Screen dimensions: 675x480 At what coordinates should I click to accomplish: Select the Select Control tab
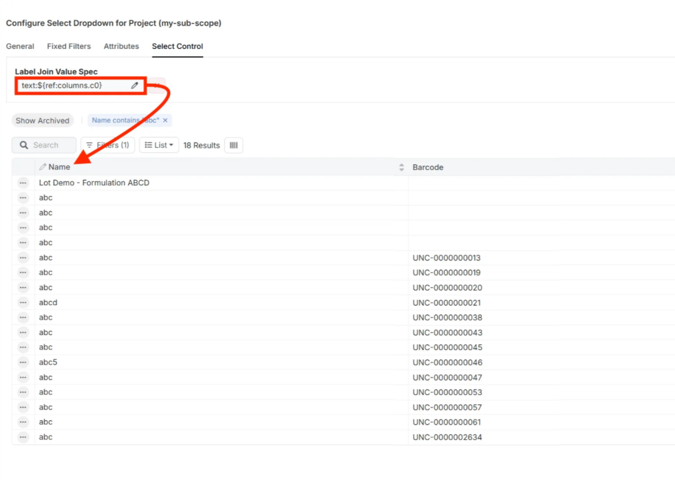(177, 46)
